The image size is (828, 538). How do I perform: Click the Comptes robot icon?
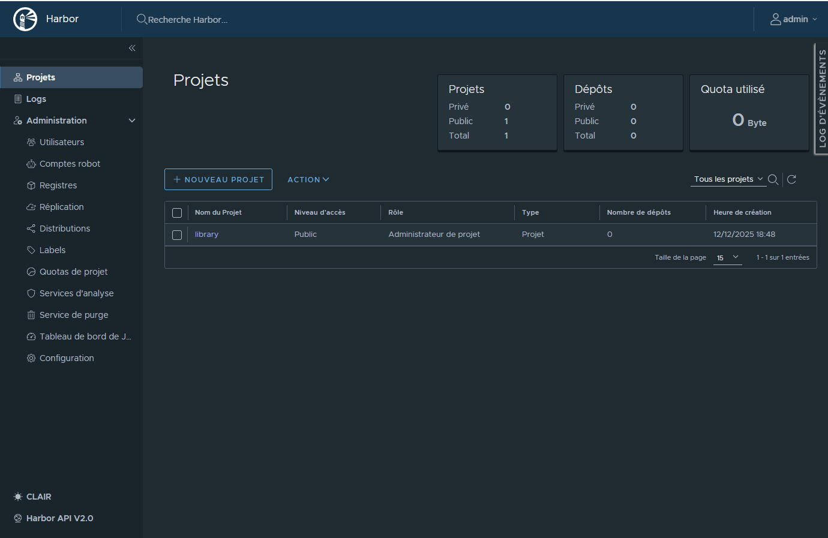[31, 164]
